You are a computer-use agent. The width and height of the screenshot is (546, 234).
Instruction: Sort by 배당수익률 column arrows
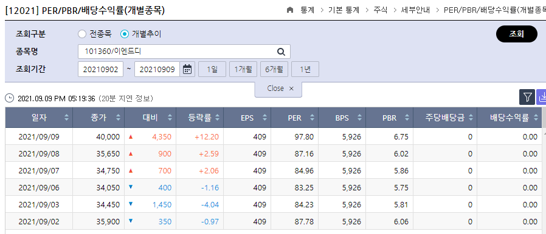point(536,118)
